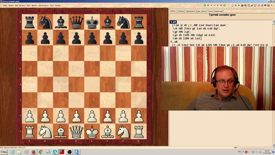Switch to the Таблица tab
Screen dimensions: 275x155
tap(181, 11)
